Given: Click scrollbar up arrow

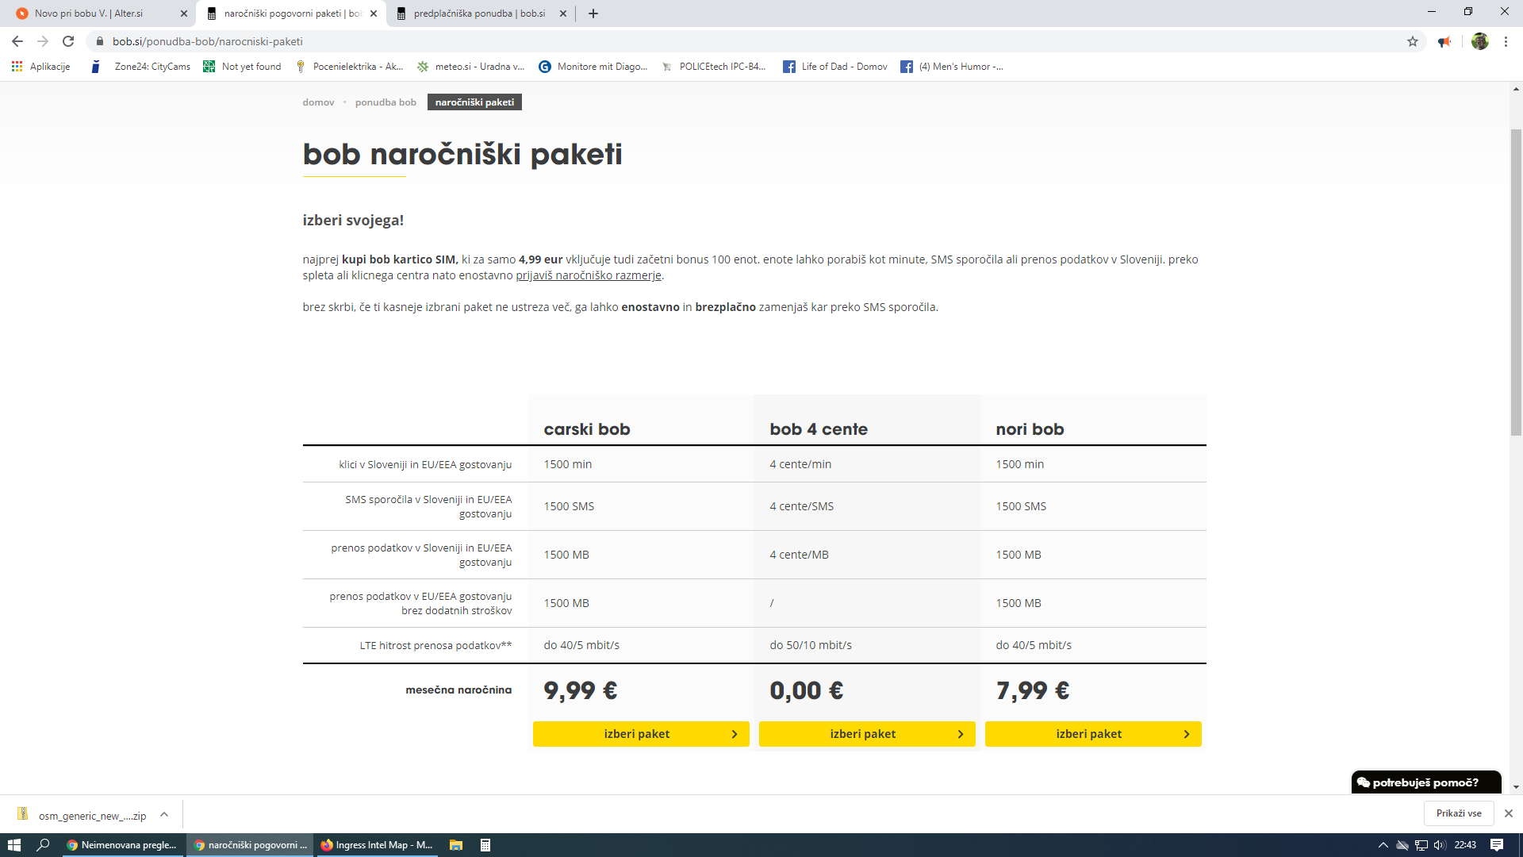Looking at the screenshot, I should 1516,89.
